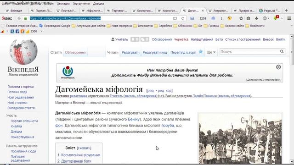Open the Плейлисти bookmarks folder
294x165 pixels.
click(x=255, y=26)
